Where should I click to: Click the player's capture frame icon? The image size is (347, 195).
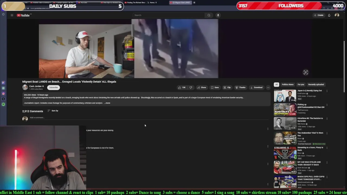(x=306, y=72)
